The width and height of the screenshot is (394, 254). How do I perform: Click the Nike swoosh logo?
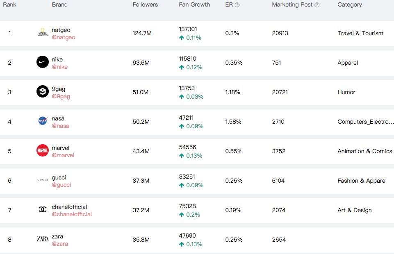(43, 62)
